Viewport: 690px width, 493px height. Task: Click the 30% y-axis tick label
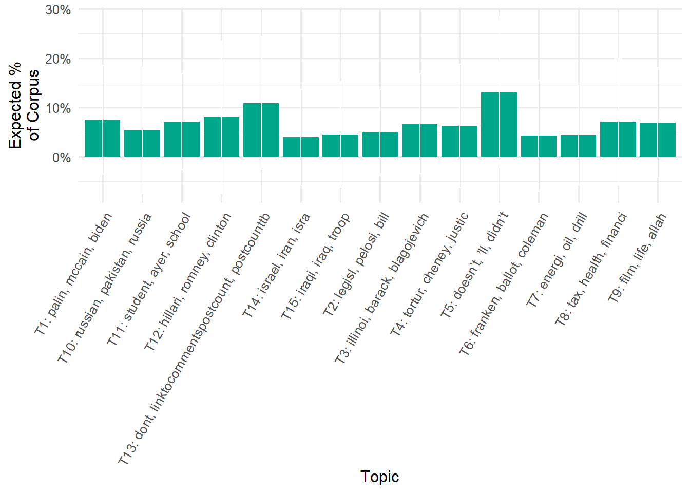point(58,10)
